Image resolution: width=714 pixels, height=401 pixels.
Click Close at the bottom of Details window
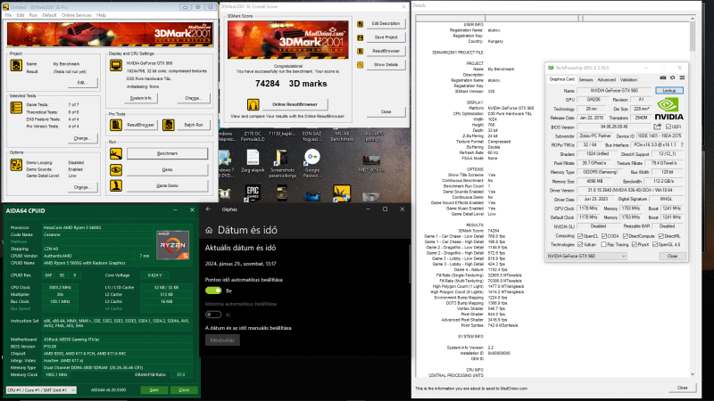[682, 388]
